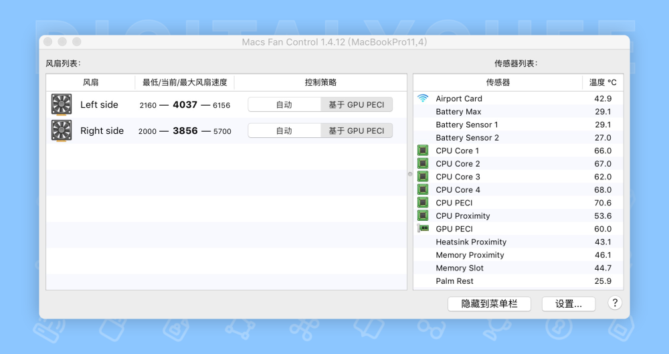Click the temperature value 70.6
This screenshot has height=354, width=669.
tap(603, 203)
